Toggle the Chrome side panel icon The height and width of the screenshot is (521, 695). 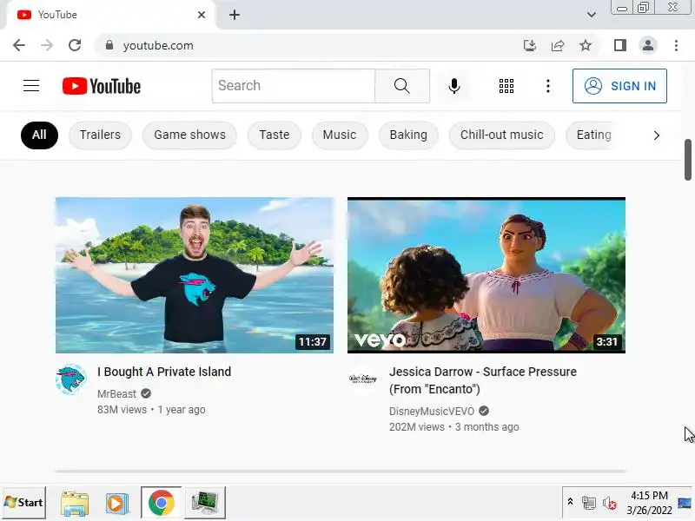tap(620, 45)
